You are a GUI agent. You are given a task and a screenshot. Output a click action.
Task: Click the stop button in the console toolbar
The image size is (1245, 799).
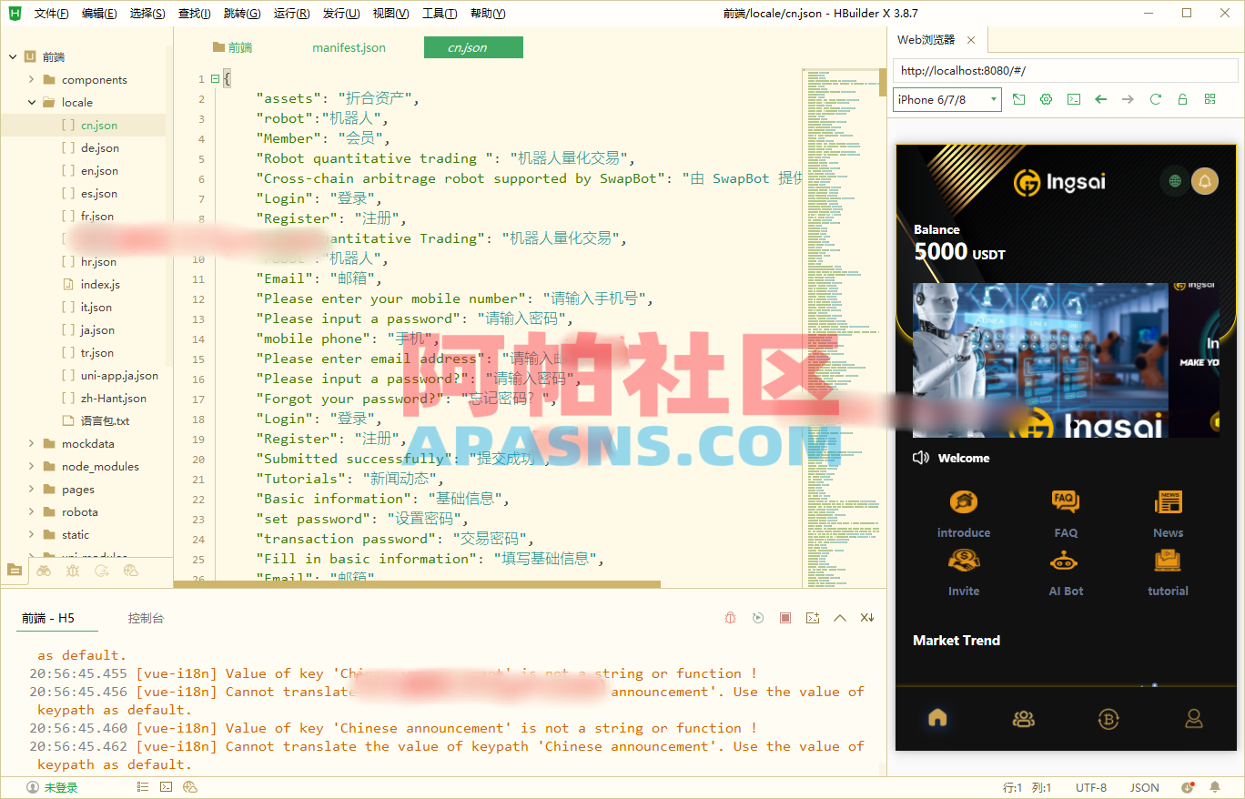coord(784,617)
